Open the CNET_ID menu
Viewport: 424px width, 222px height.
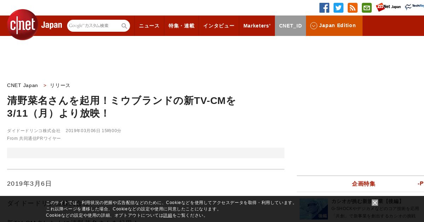coord(290,26)
